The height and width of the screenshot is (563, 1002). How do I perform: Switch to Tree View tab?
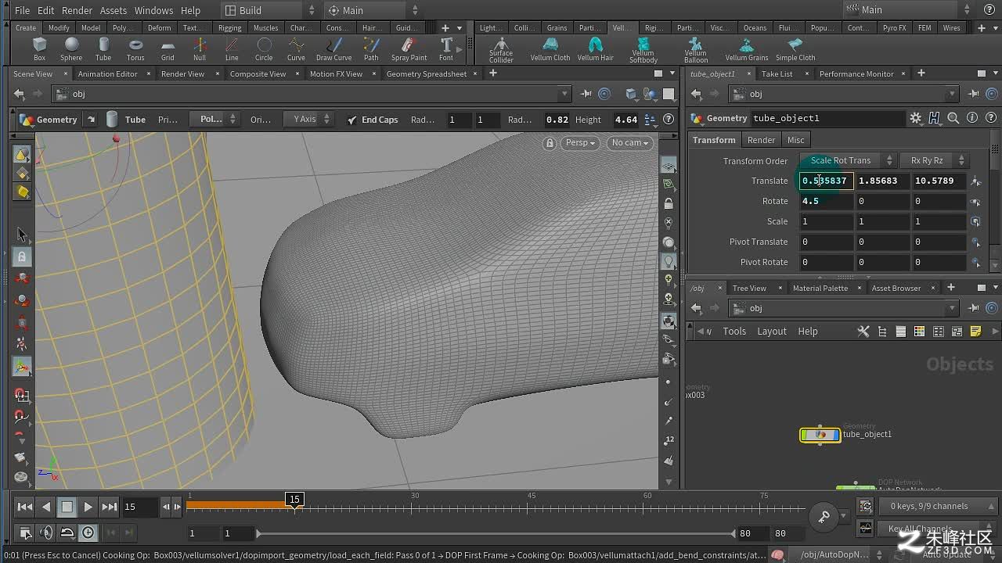click(749, 288)
